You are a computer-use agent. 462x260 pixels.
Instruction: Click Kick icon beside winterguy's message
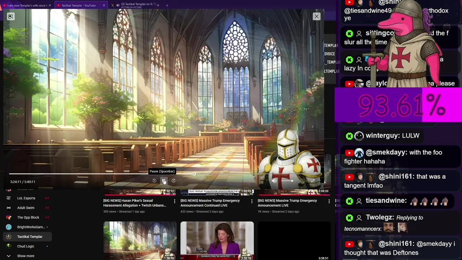(x=349, y=136)
